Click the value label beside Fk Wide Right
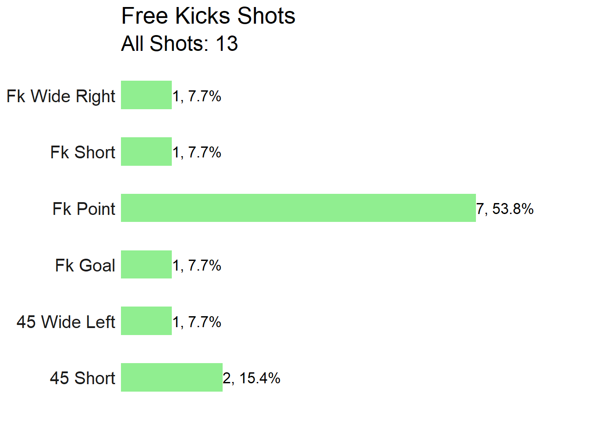This screenshot has height=421, width=589. pos(197,96)
